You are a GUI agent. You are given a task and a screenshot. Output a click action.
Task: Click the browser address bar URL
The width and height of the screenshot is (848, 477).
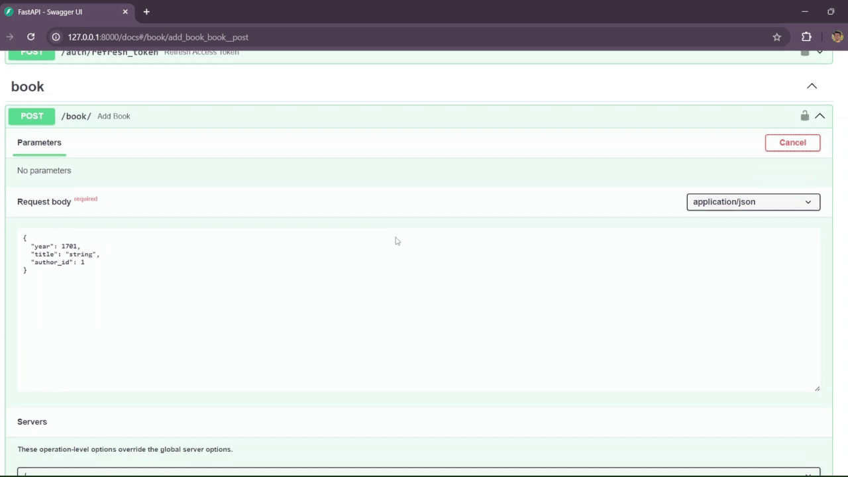pos(158,37)
